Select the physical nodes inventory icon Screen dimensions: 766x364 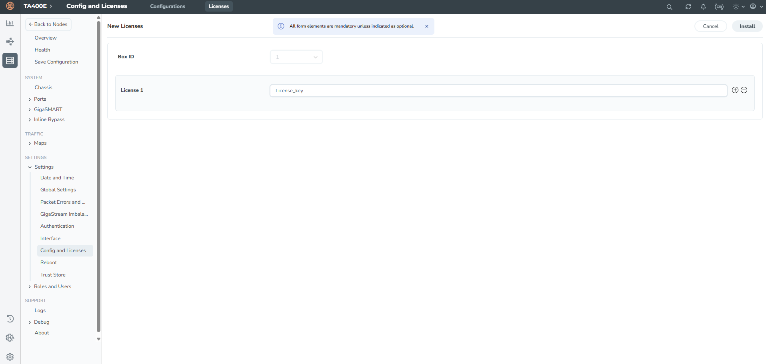[10, 60]
